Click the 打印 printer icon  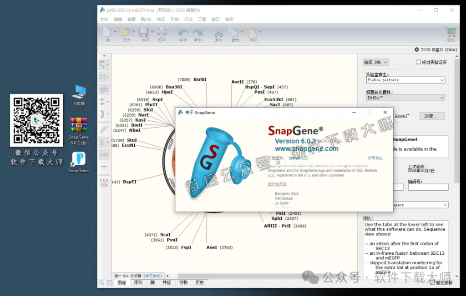(x=162, y=33)
